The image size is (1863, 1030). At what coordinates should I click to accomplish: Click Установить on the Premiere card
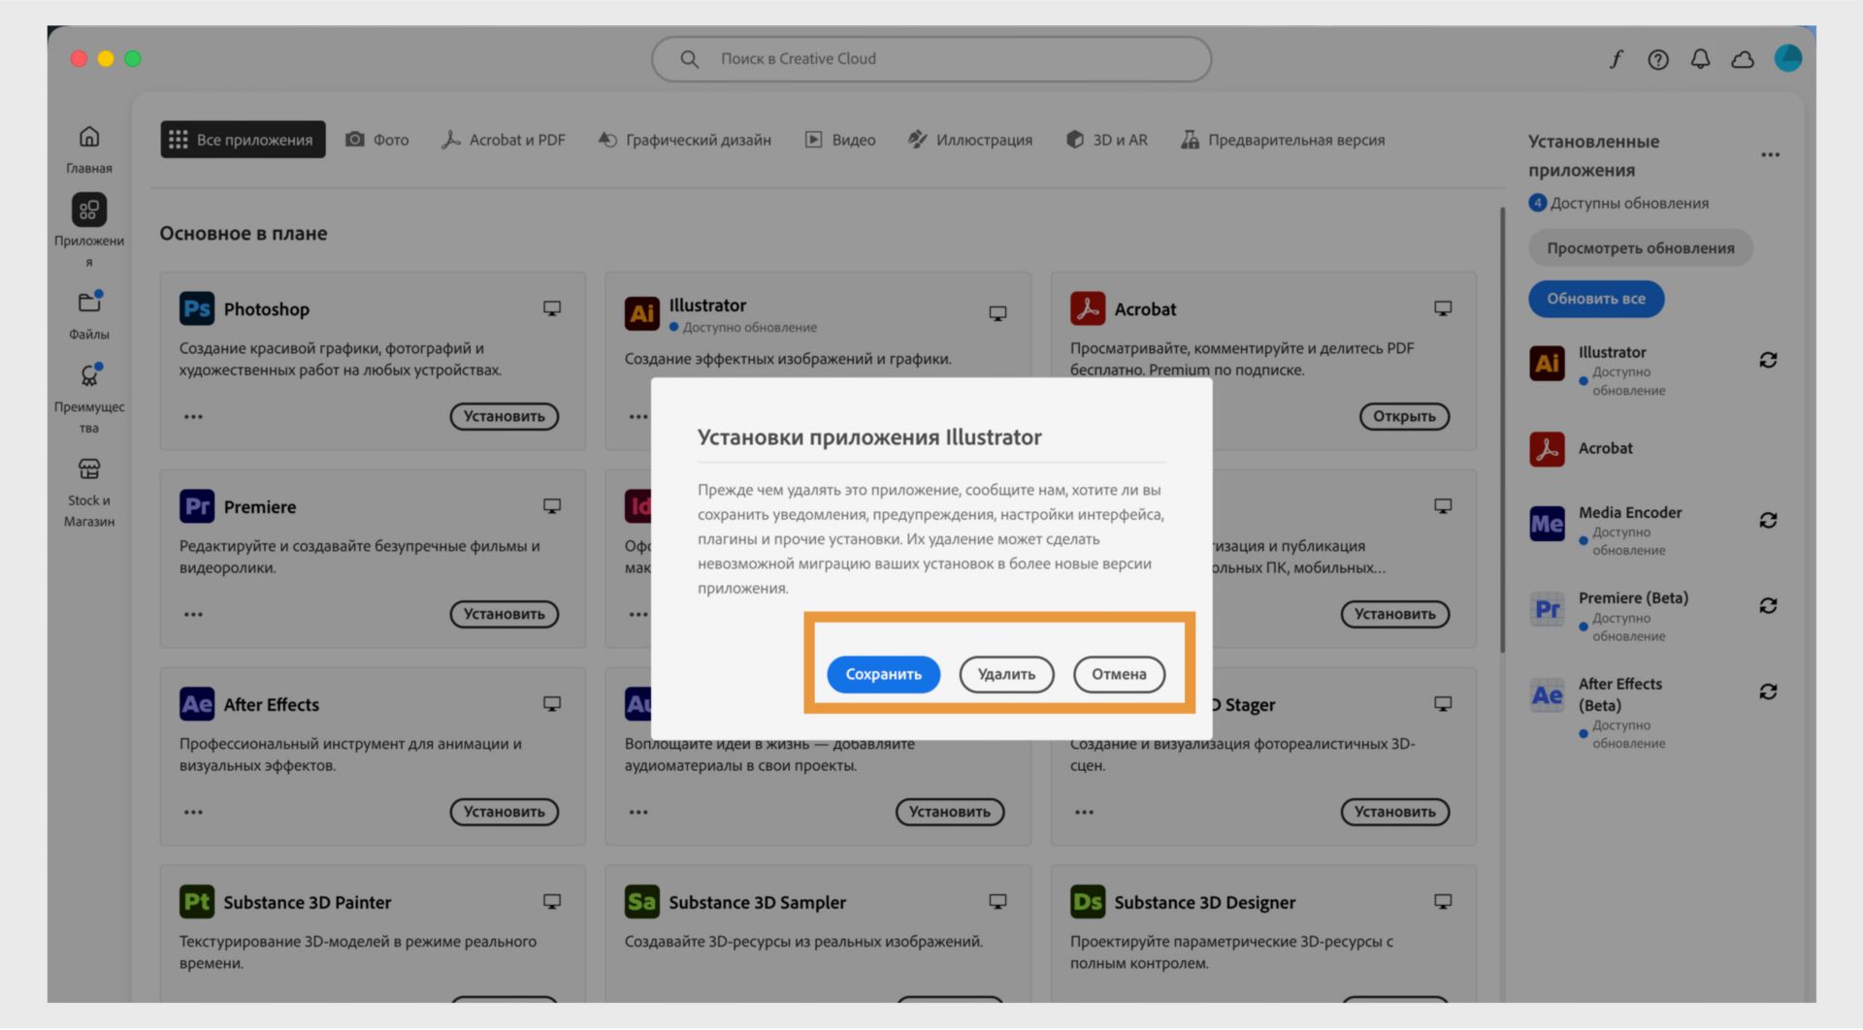coord(505,614)
